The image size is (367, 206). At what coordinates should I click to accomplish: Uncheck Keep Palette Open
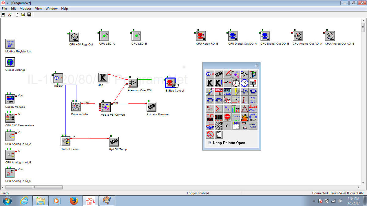(210, 143)
